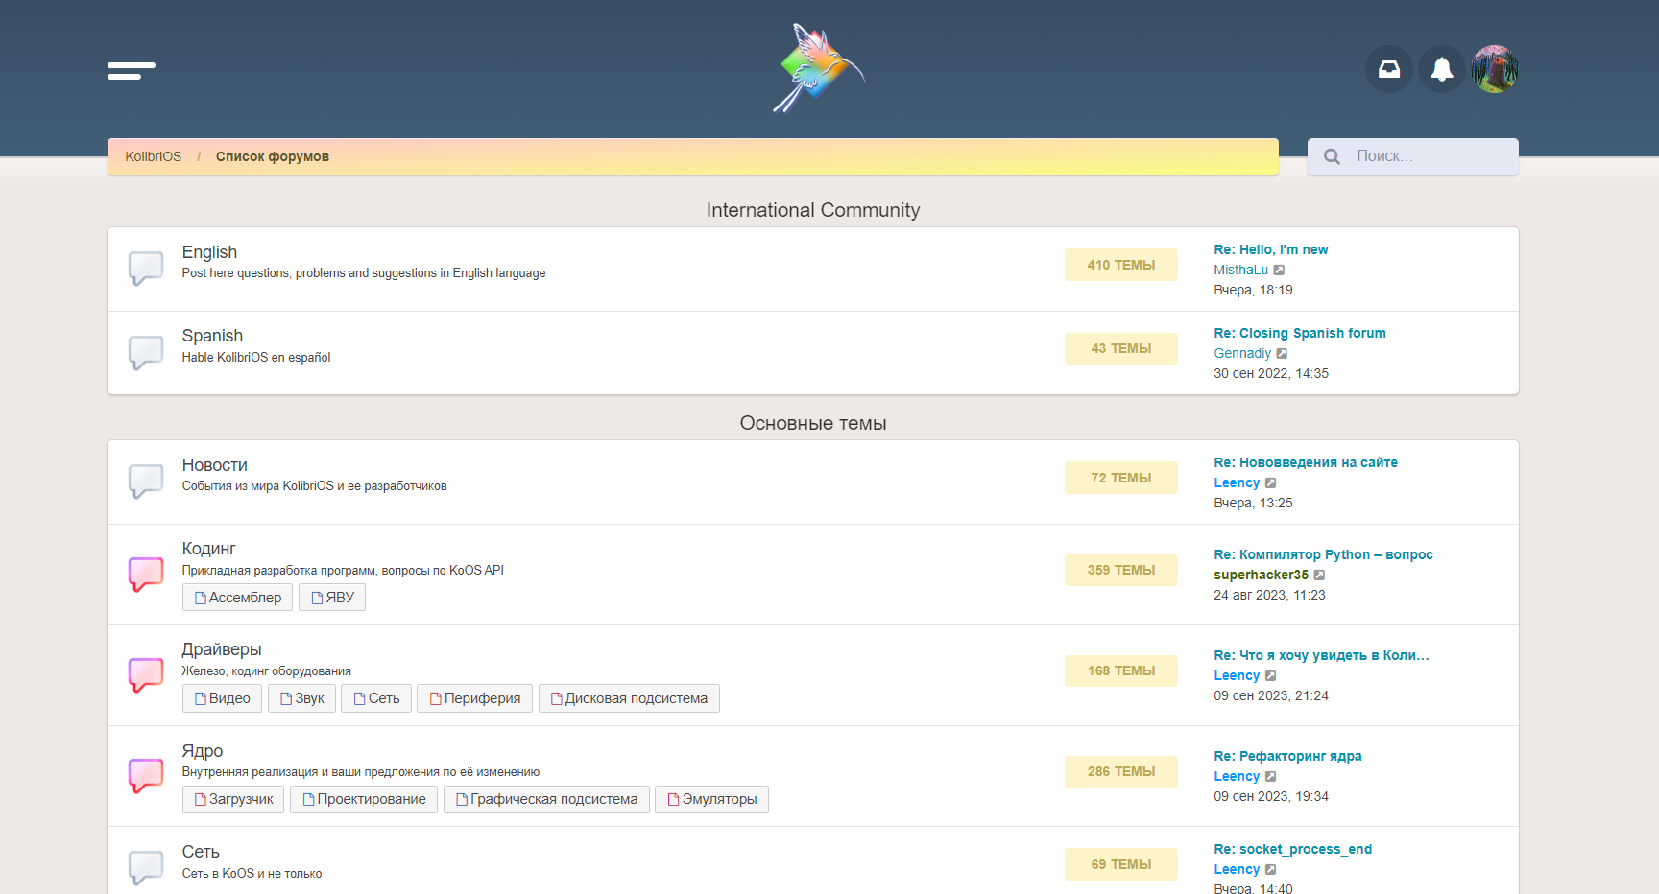Click the unread Кодинг forum bubble icon
The height and width of the screenshot is (894, 1659).
(146, 574)
